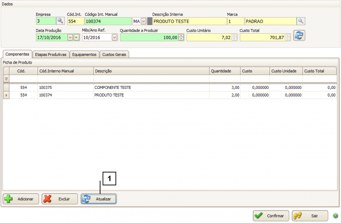Open the MA type dropdown

pos(143,21)
